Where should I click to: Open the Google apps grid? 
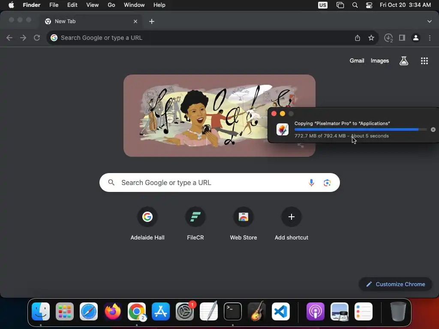424,61
